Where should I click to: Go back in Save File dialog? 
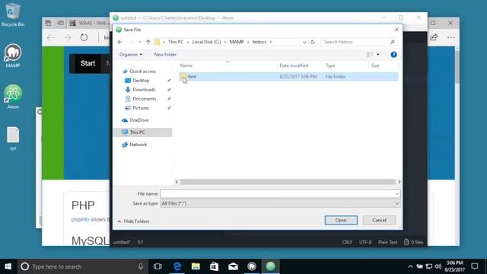pos(120,42)
